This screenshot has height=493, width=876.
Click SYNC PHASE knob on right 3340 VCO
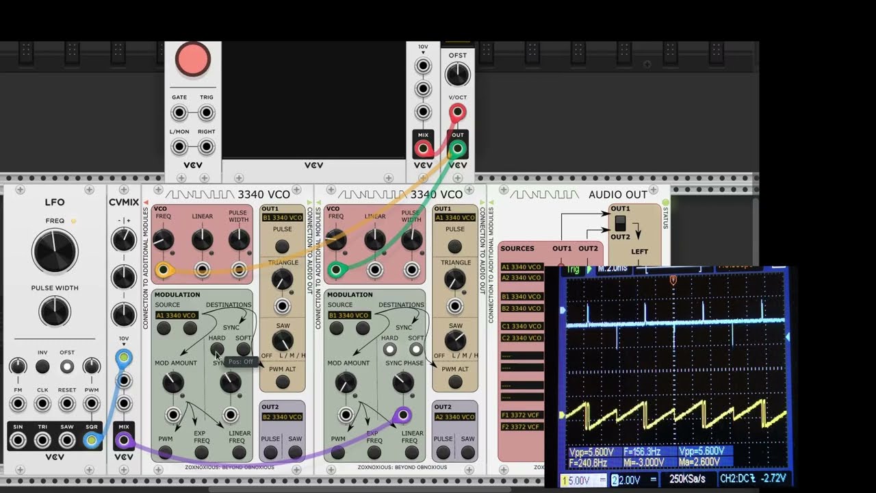403,382
